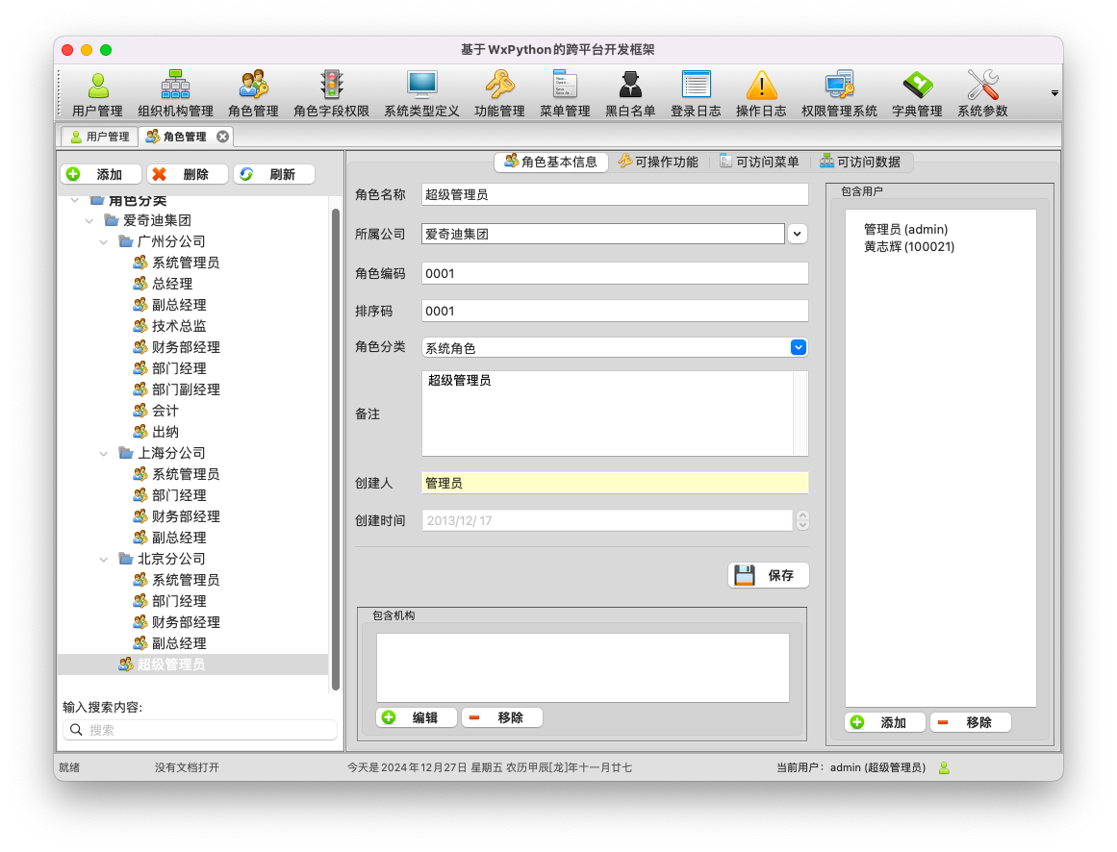Screen dimensions: 1117x852
Task: Open the 角色分类 dropdown
Action: click(798, 347)
